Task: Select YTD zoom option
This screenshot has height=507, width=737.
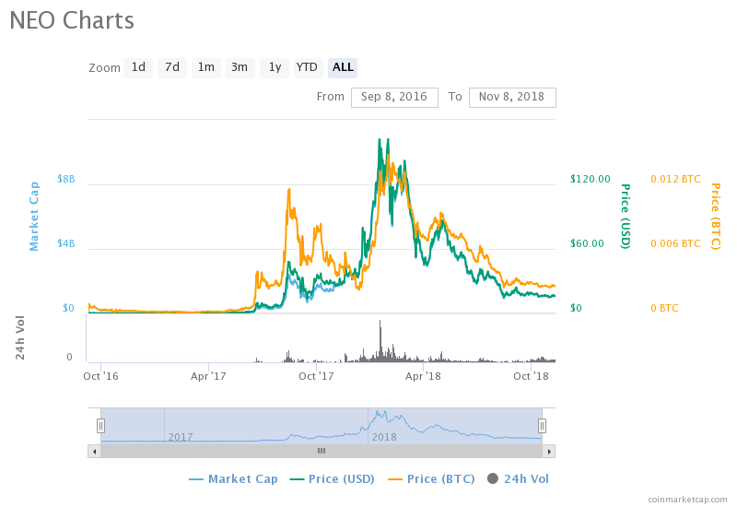Action: pyautogui.click(x=307, y=67)
